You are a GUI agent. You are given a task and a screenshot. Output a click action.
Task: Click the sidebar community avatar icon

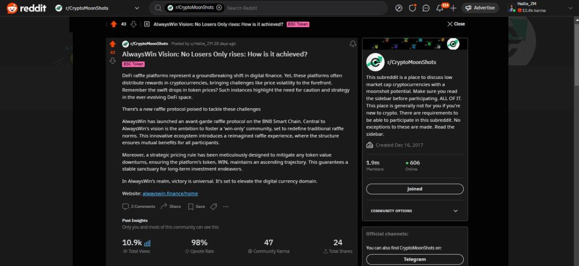point(375,62)
